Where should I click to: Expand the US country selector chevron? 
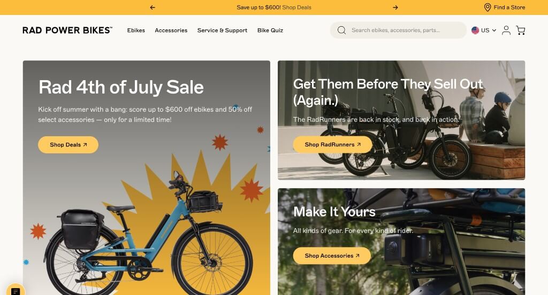pyautogui.click(x=494, y=30)
